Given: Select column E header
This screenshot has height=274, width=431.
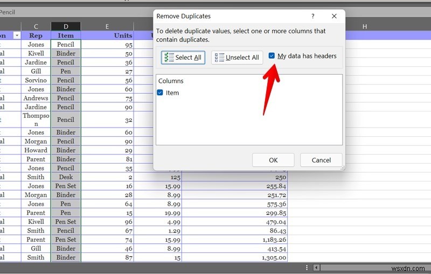Looking at the screenshot, I should pyautogui.click(x=107, y=26).
